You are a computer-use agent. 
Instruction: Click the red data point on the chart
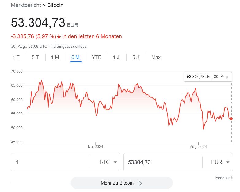[x=231, y=119]
